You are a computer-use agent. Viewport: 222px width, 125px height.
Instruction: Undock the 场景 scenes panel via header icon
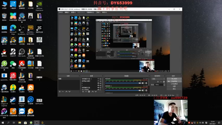point(79,76)
